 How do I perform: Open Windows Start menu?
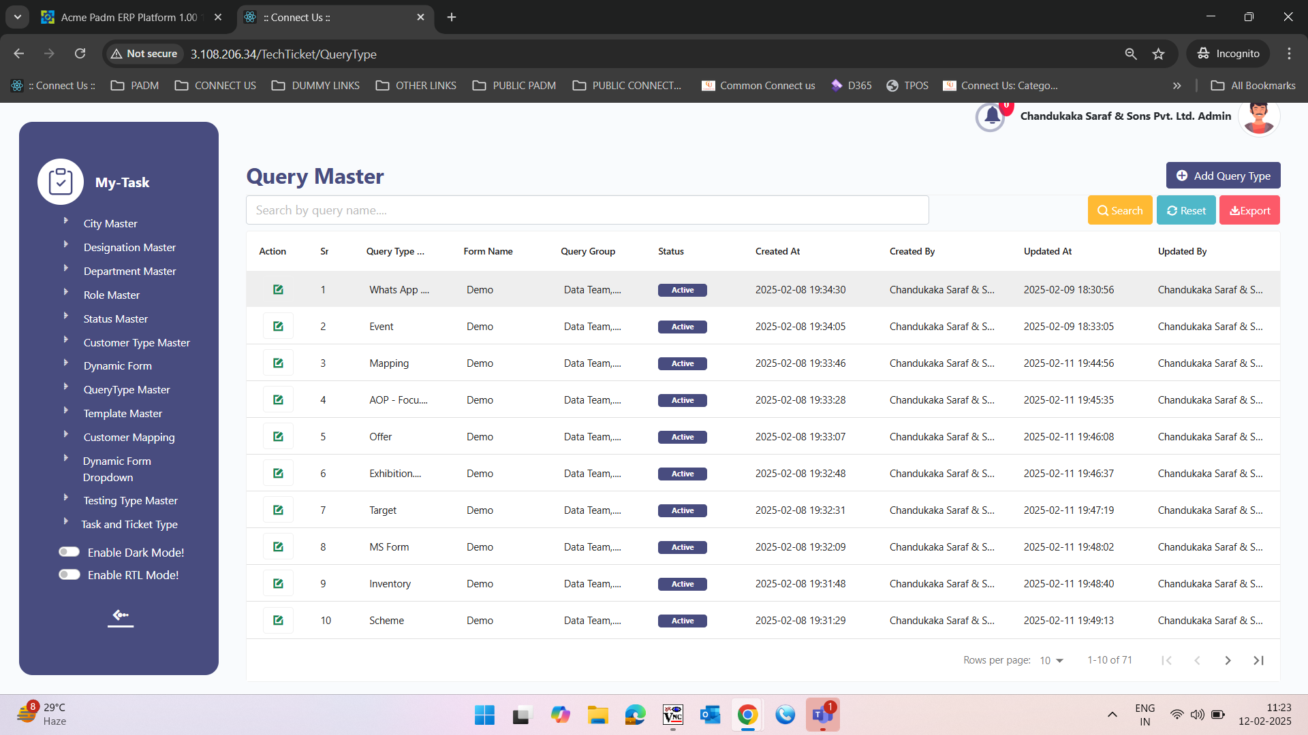click(x=484, y=715)
